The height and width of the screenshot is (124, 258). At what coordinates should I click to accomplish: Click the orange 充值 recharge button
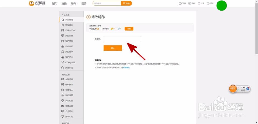pyautogui.click(x=129, y=29)
